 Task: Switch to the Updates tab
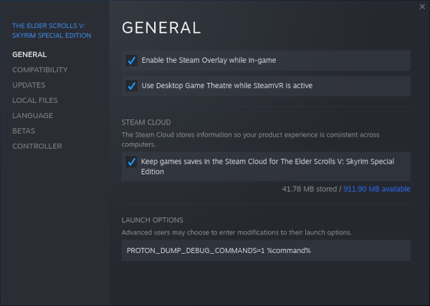click(29, 85)
